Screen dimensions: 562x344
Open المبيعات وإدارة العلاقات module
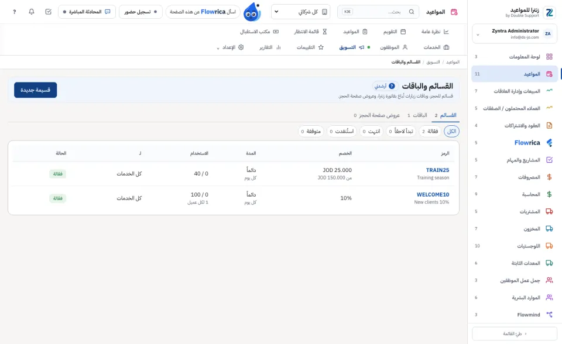point(515,91)
